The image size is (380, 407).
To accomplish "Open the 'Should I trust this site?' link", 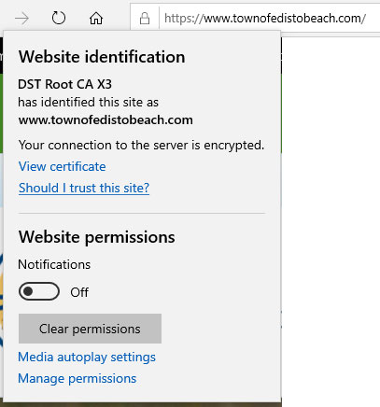I will click(x=84, y=188).
